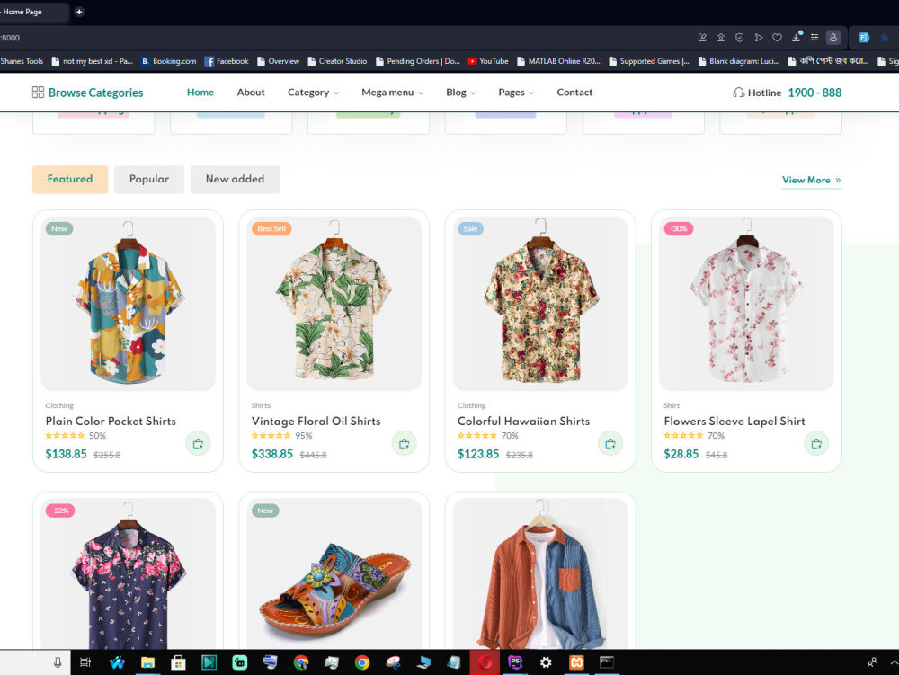Open a new browser tab with plus
Image resolution: width=899 pixels, height=675 pixels.
(x=79, y=12)
